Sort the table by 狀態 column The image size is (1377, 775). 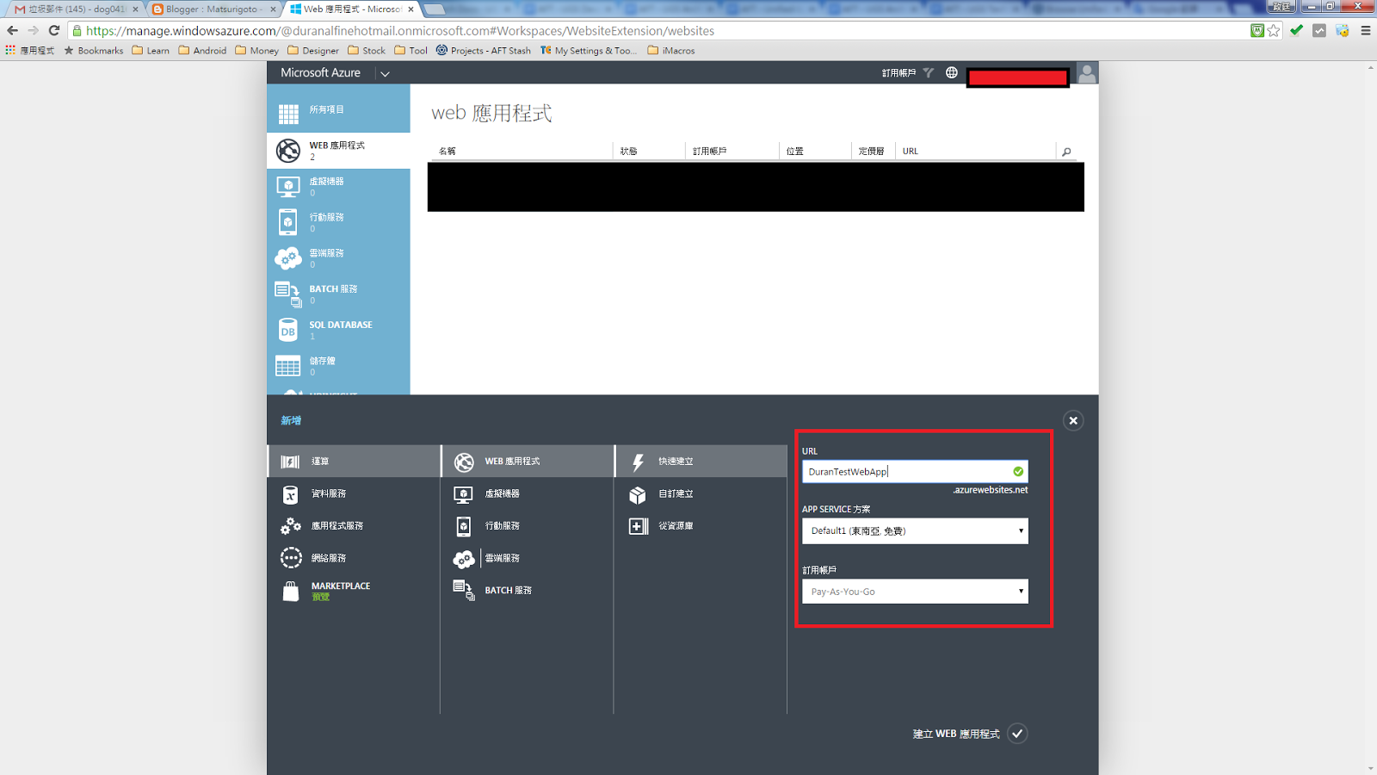pos(629,152)
